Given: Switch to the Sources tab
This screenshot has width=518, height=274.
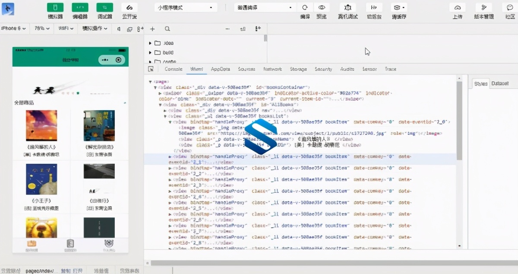Looking at the screenshot, I should [x=246, y=69].
